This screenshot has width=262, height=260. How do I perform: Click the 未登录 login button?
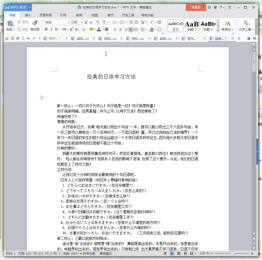196,7
